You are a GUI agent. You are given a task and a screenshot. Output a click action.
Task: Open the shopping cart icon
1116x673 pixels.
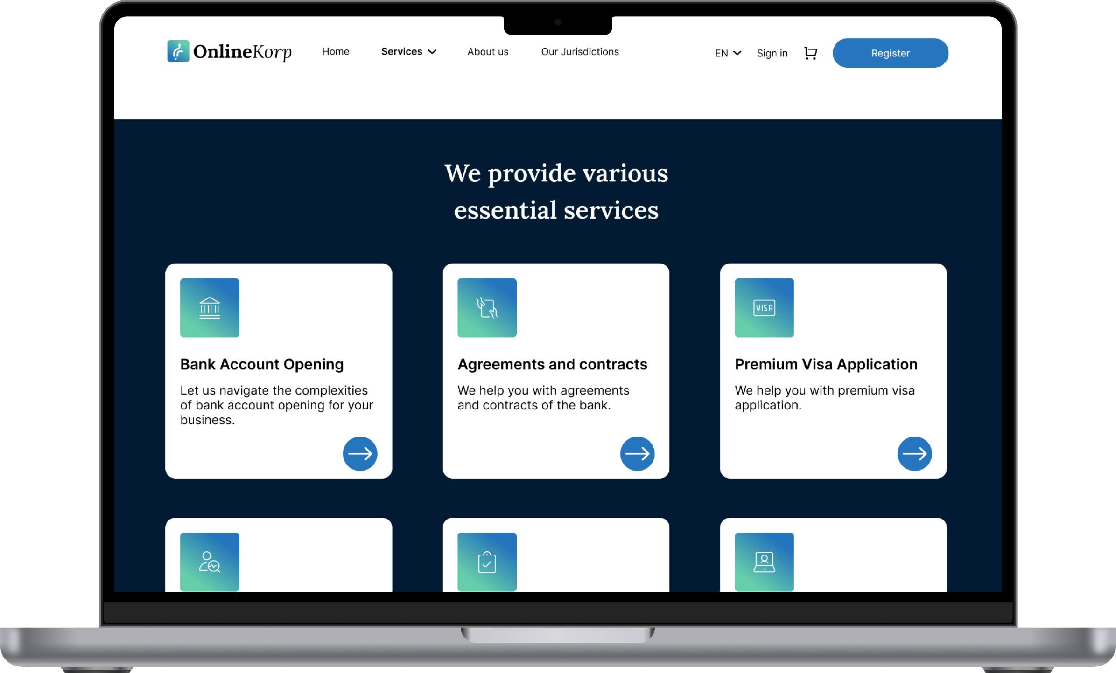point(810,53)
